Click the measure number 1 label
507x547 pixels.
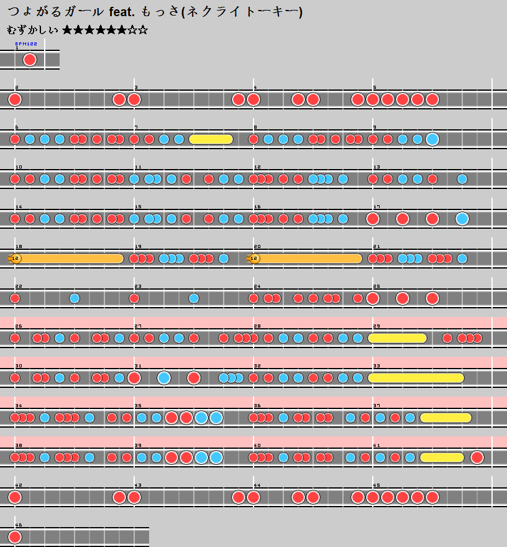17,48
